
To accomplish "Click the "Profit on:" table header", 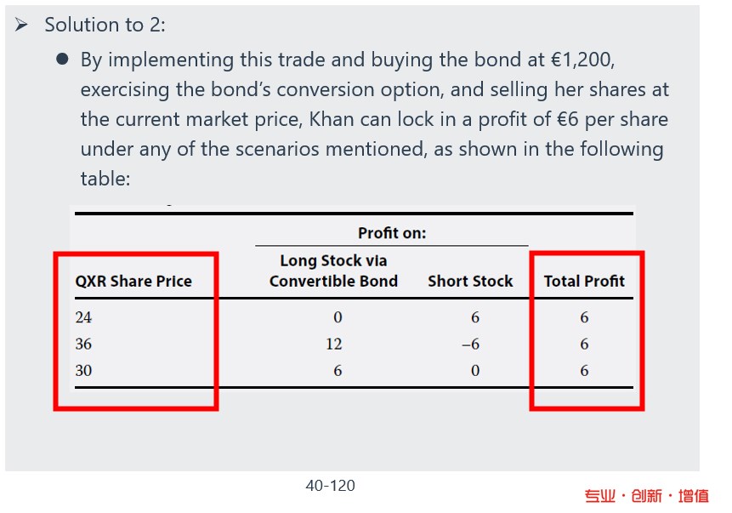I will tap(392, 232).
